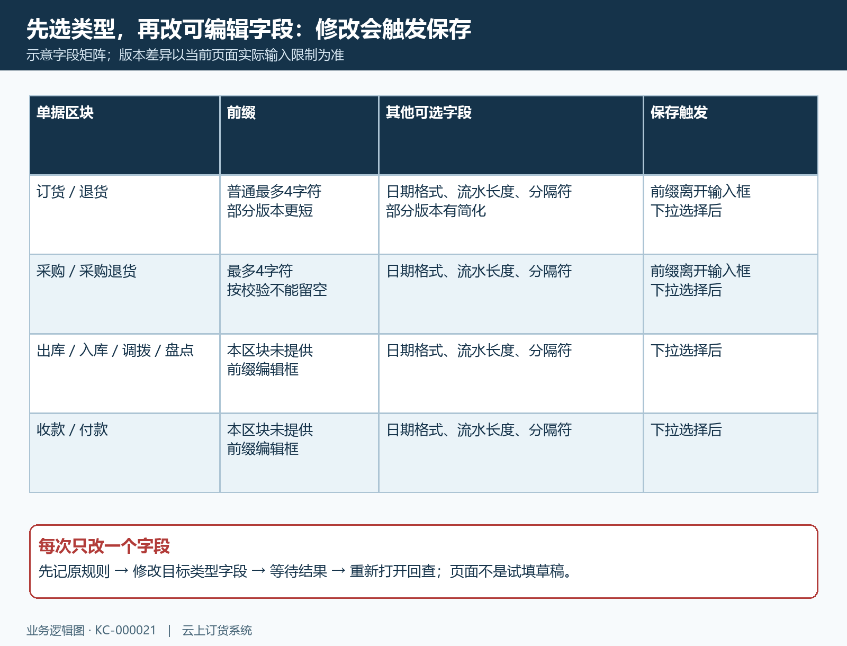847x646 pixels.
Task: Click the save trigger cell in 订货 / 退货 row
Action: [x=731, y=215]
